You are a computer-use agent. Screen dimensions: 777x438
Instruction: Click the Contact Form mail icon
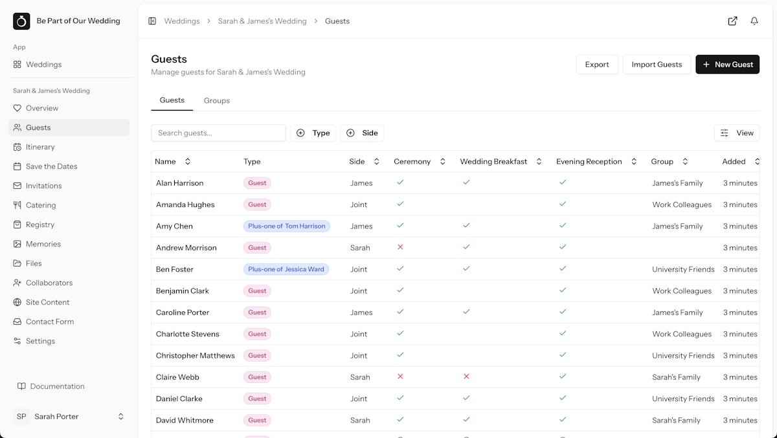(x=17, y=322)
